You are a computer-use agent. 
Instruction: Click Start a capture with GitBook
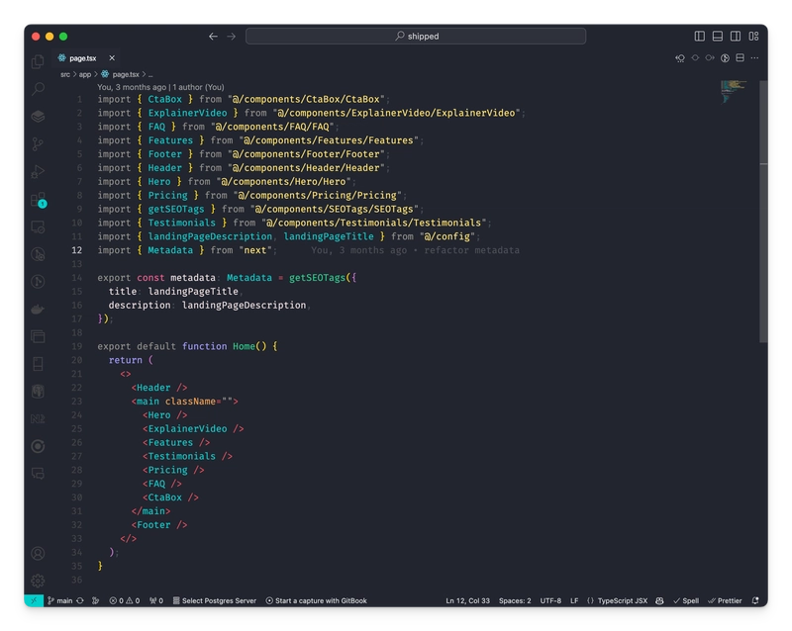pos(317,600)
